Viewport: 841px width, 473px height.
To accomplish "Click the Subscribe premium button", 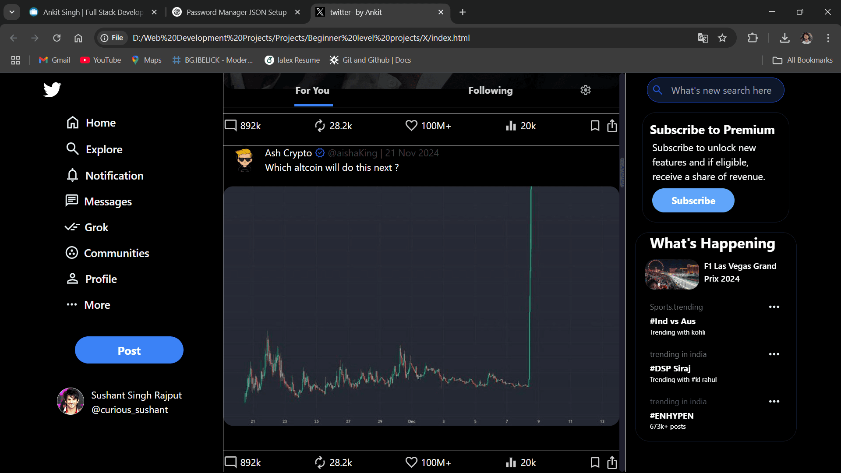I will 693,201.
